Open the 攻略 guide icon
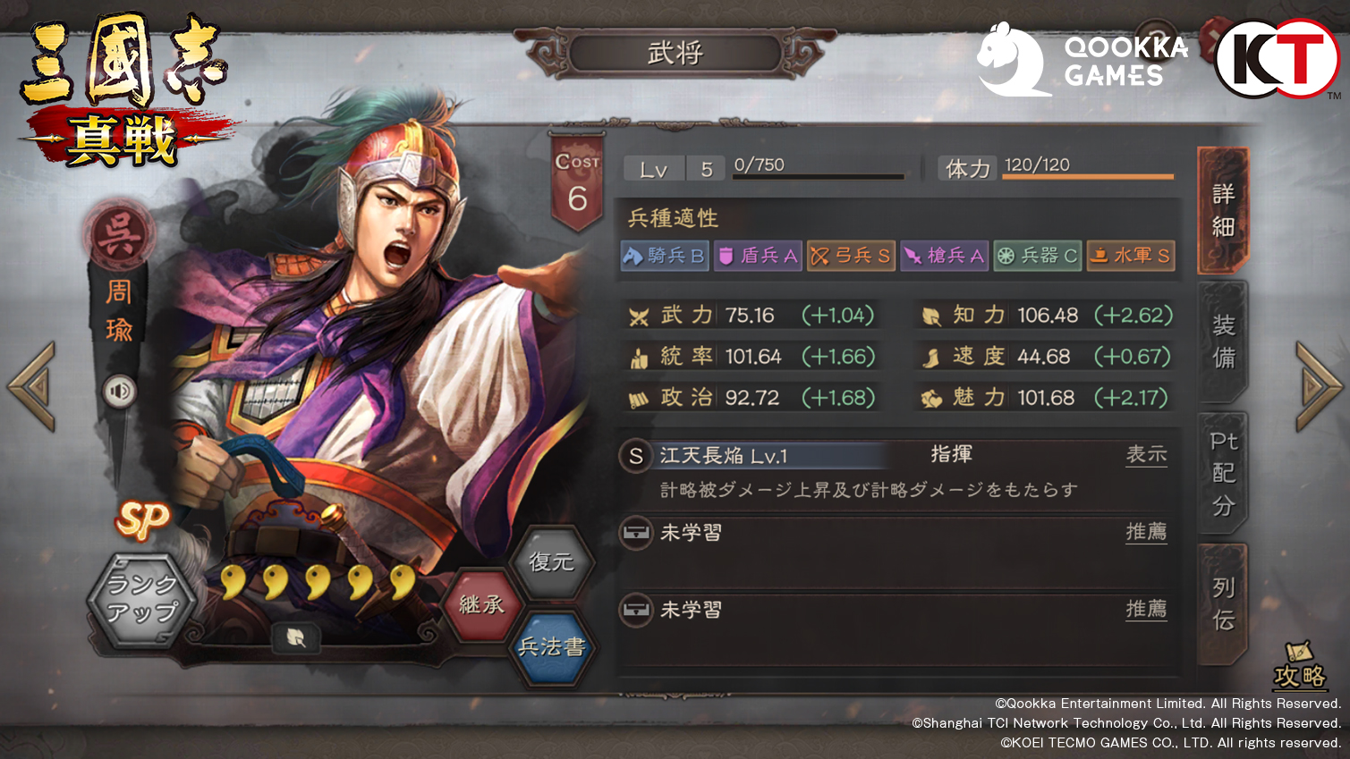The width and height of the screenshot is (1350, 759). 1300,666
